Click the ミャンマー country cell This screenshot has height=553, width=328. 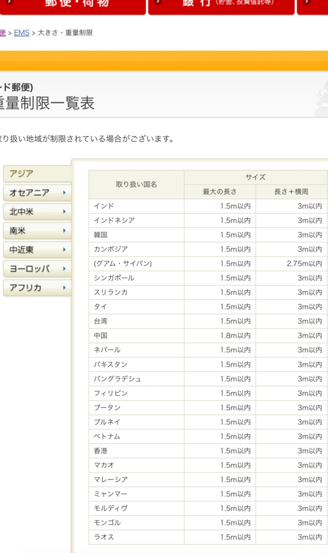(x=136, y=494)
